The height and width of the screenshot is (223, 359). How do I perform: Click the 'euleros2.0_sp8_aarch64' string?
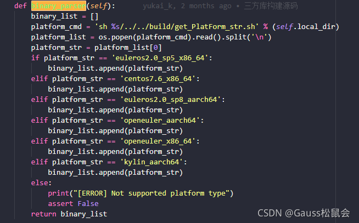[170, 99]
